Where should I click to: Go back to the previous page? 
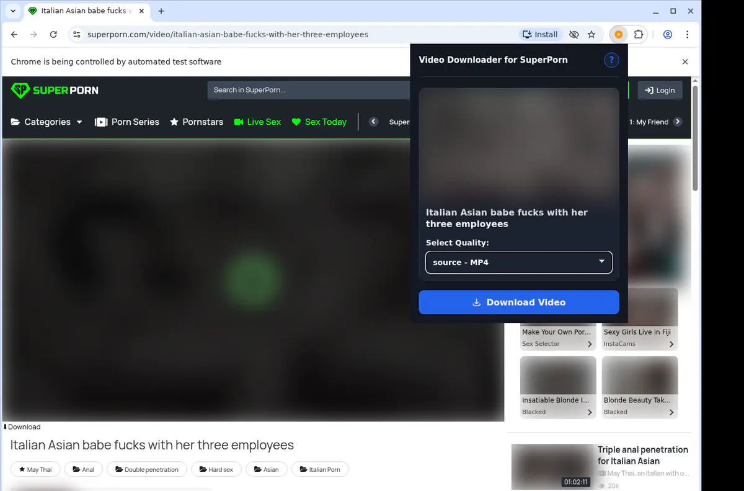(x=14, y=35)
